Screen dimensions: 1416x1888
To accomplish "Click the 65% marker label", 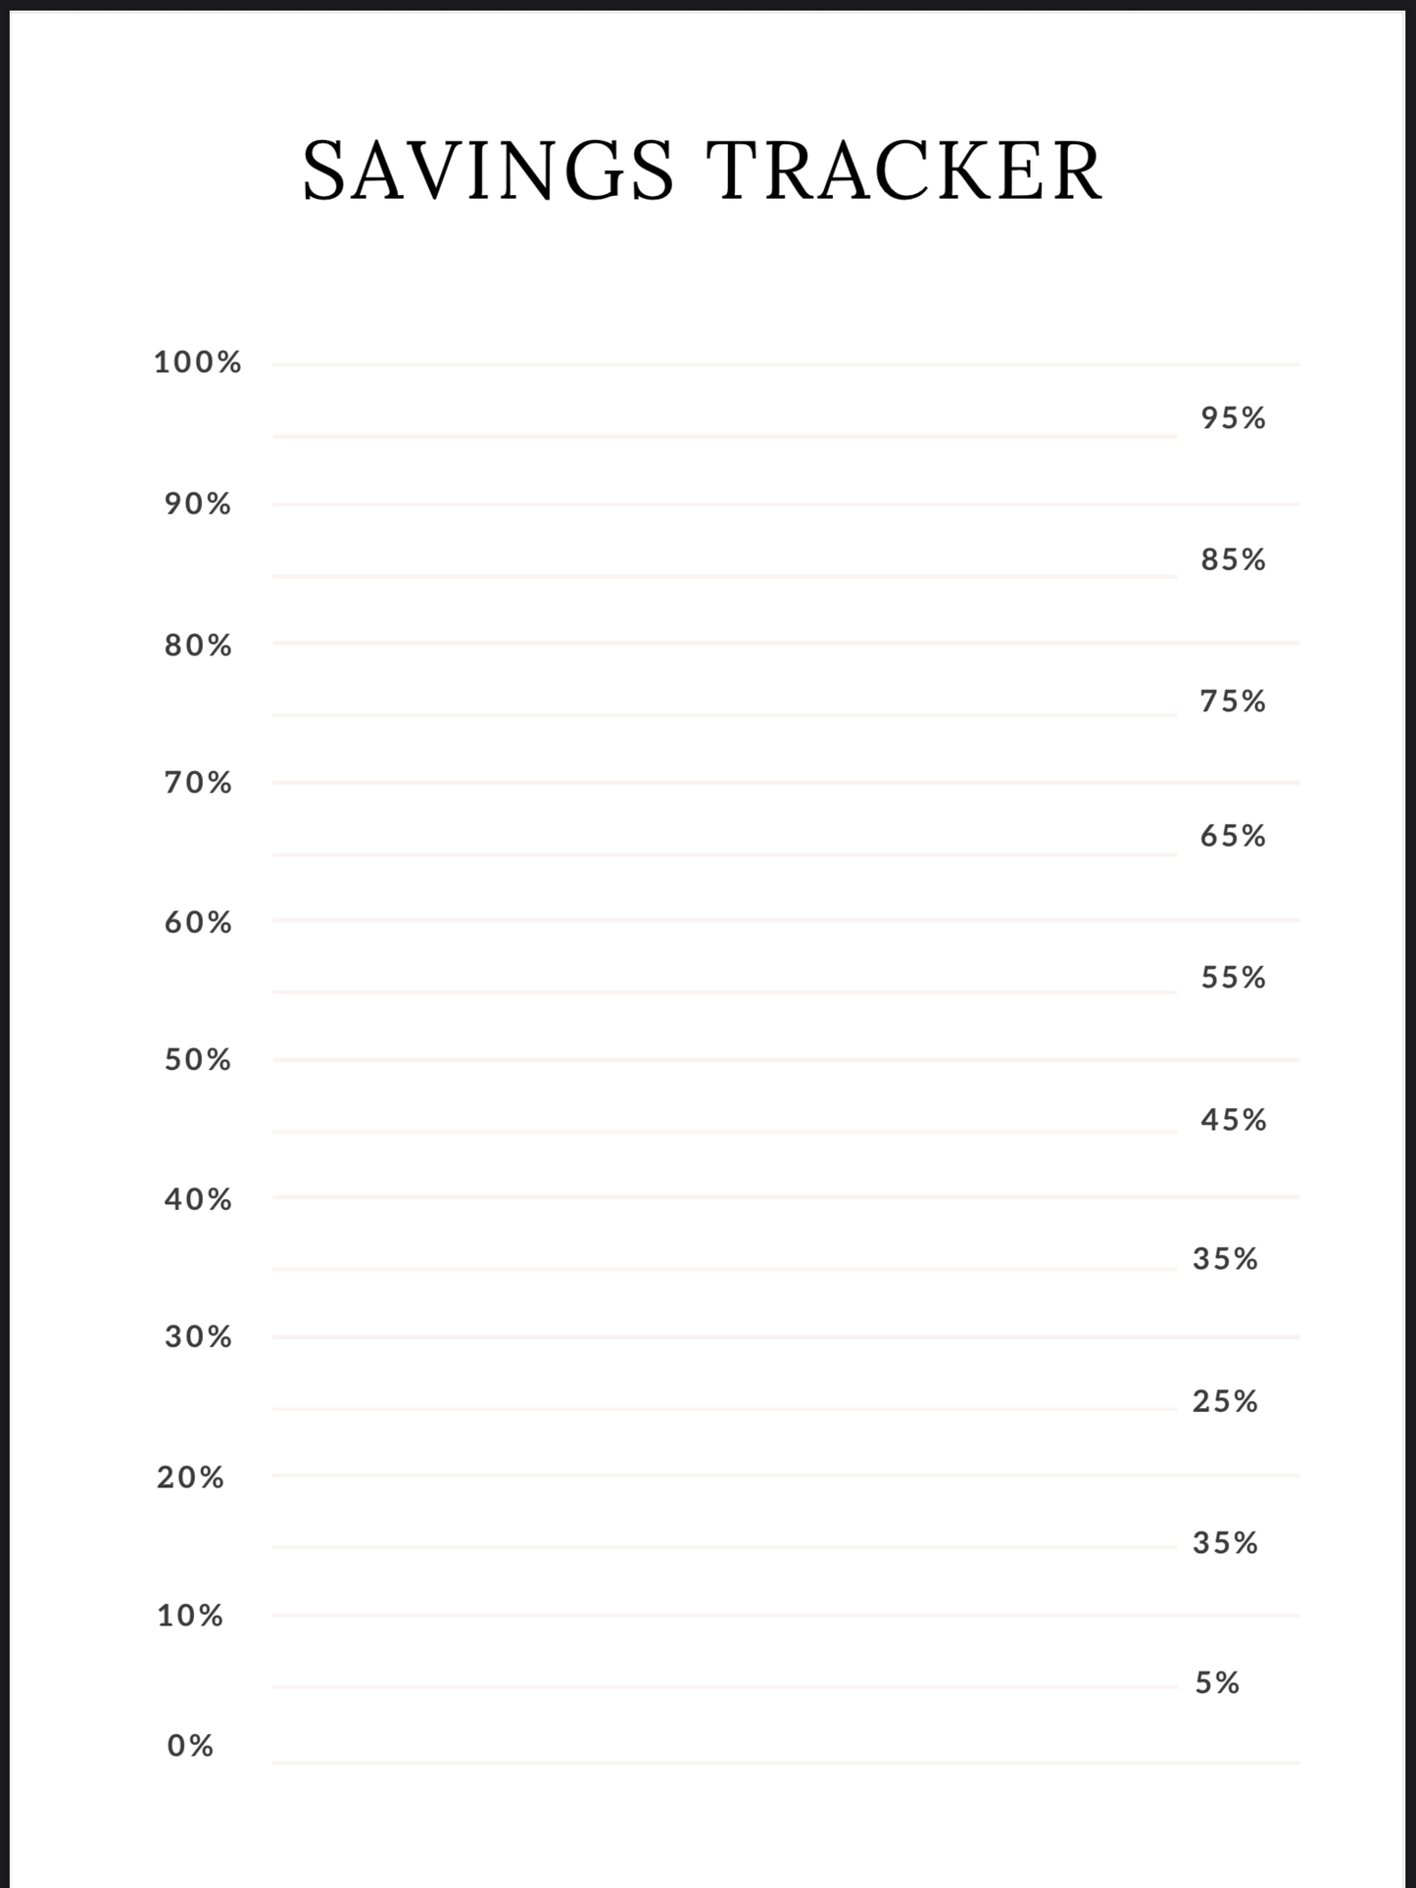I will (x=1233, y=836).
